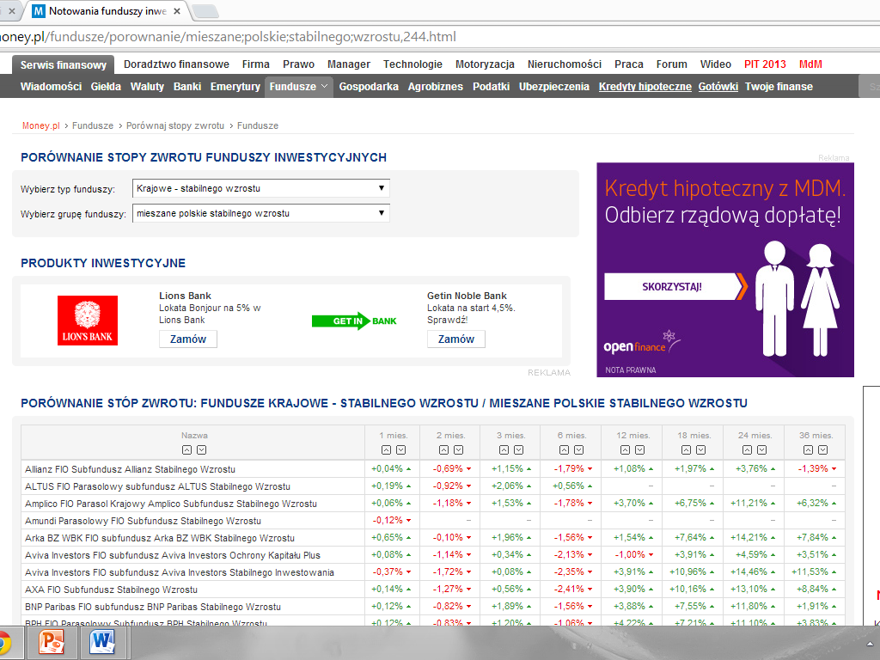Sort Nazwa column descending

click(x=201, y=449)
